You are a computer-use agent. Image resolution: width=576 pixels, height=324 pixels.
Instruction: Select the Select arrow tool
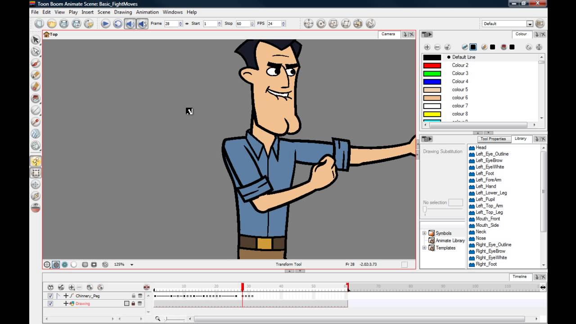click(x=36, y=40)
